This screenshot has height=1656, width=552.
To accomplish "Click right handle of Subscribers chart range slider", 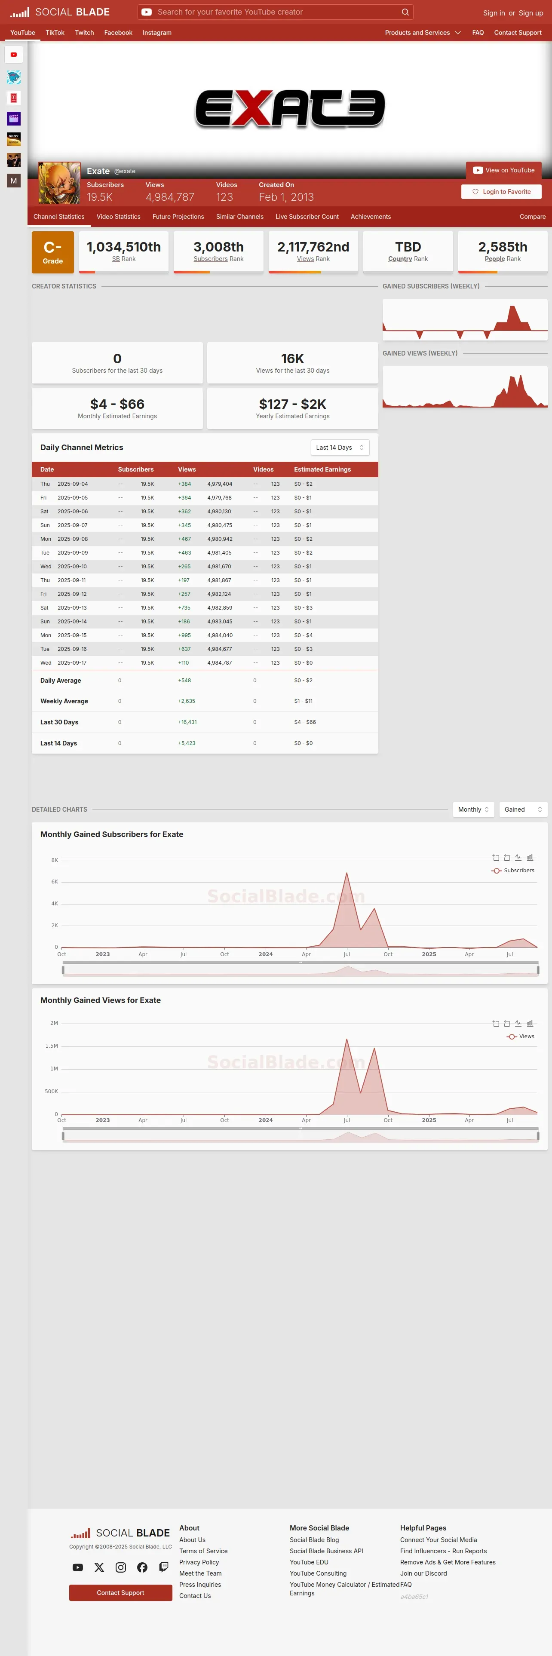I will coord(538,970).
